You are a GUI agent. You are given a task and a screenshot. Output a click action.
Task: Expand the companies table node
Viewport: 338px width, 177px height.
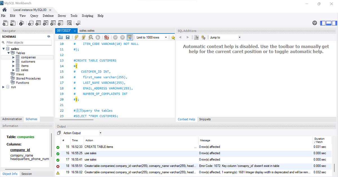13,57
